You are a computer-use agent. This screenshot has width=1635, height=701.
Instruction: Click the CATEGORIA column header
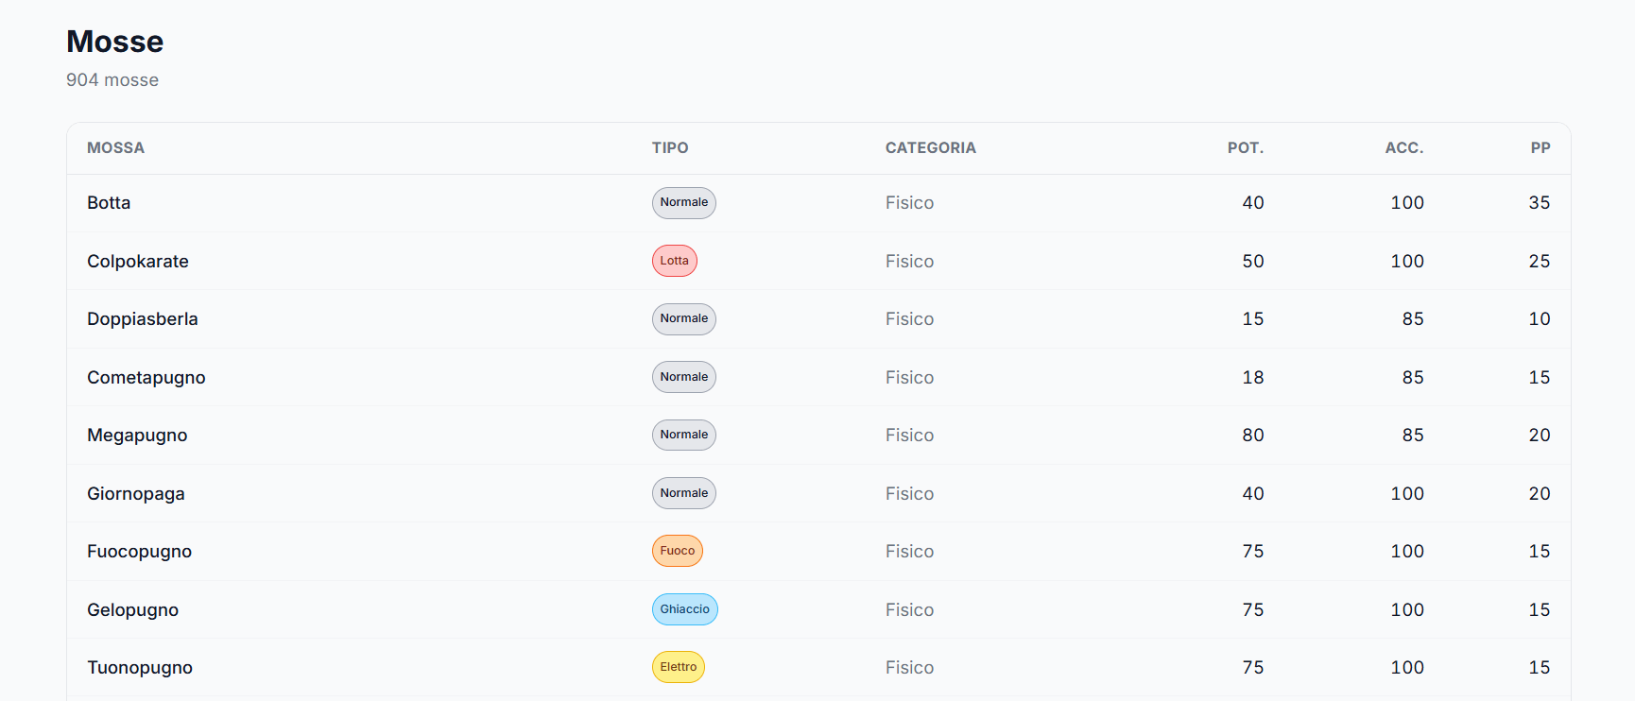(x=930, y=148)
